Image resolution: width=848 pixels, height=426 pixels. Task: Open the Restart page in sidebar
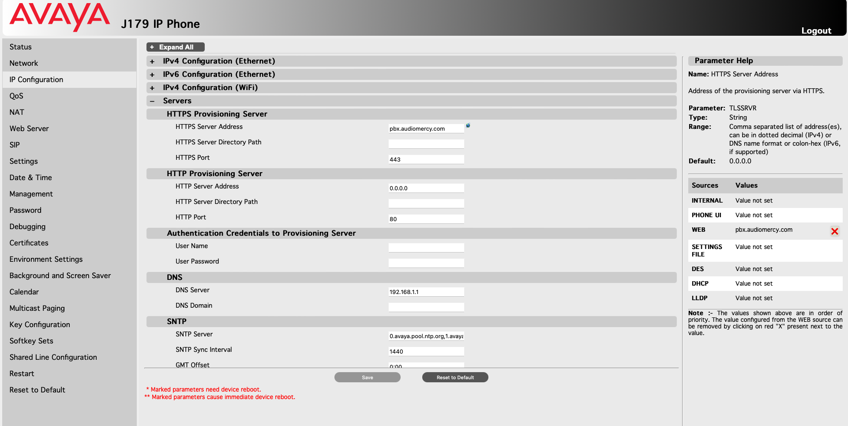pyautogui.click(x=69, y=373)
